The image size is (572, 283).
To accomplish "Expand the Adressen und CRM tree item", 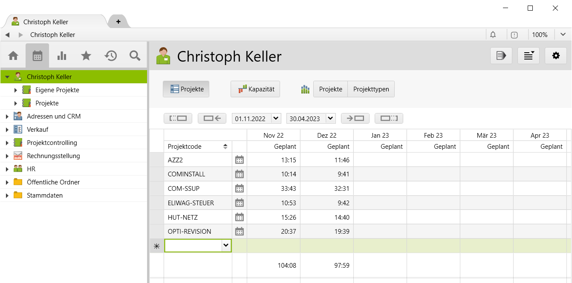I will [x=8, y=116].
